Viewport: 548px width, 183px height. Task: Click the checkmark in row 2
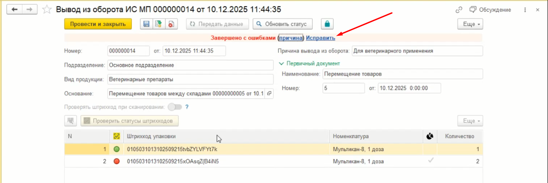tap(430, 161)
